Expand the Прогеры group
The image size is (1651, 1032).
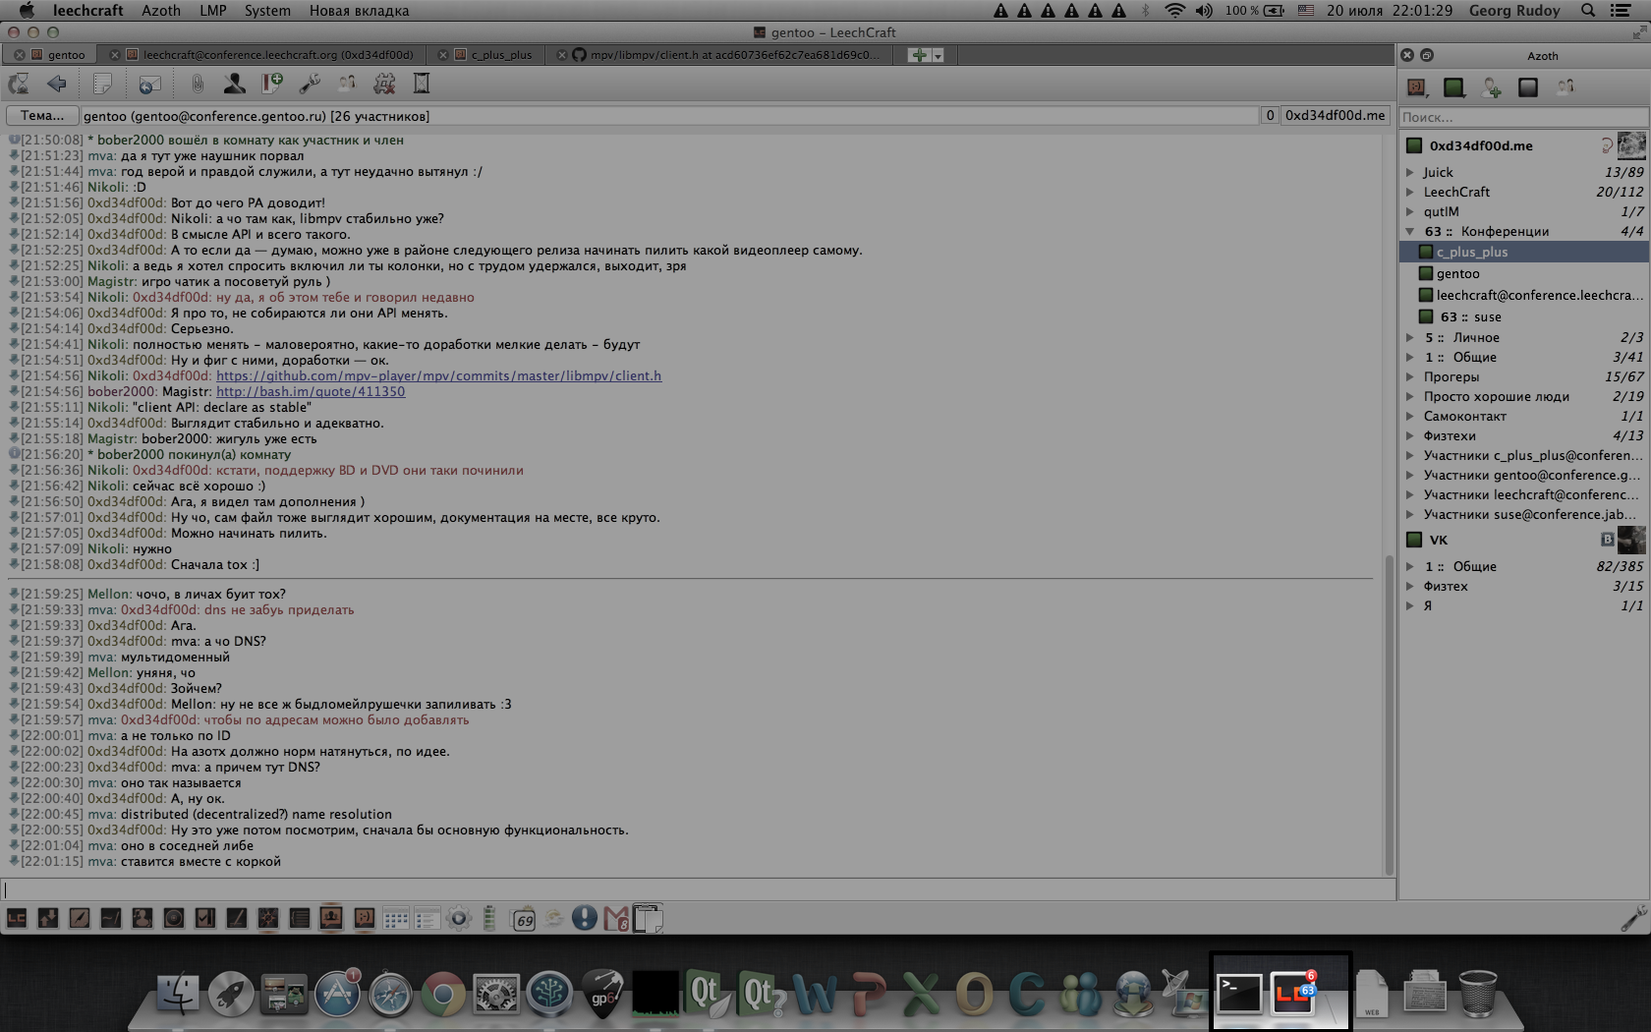[x=1410, y=376]
